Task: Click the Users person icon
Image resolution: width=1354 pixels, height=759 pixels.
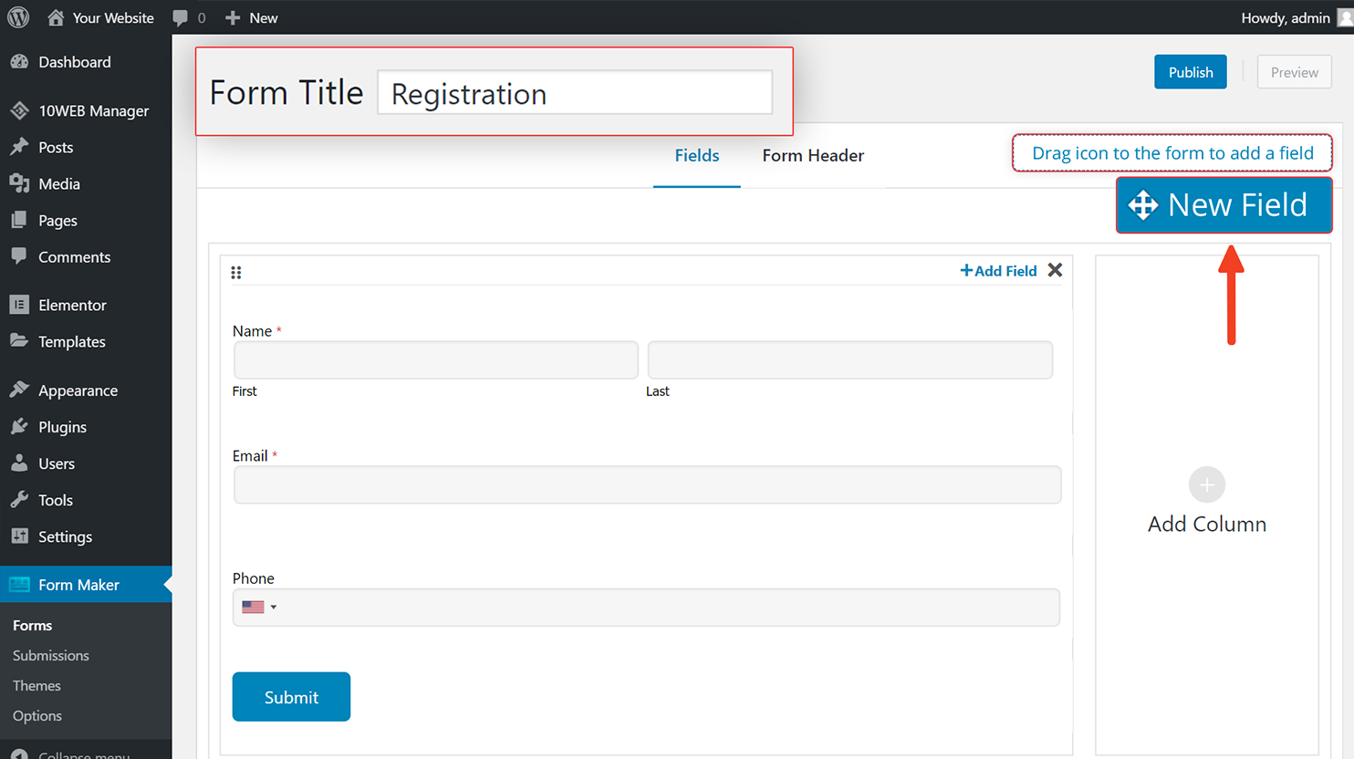Action: pos(19,463)
